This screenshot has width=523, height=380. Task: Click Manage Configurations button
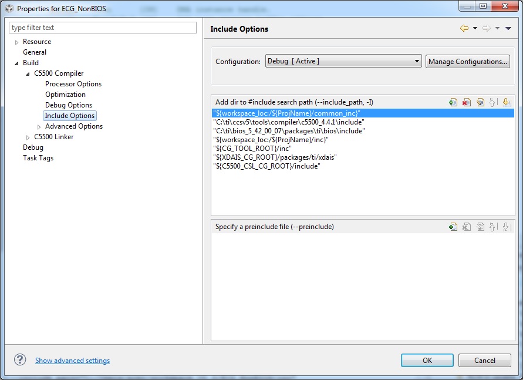[468, 62]
